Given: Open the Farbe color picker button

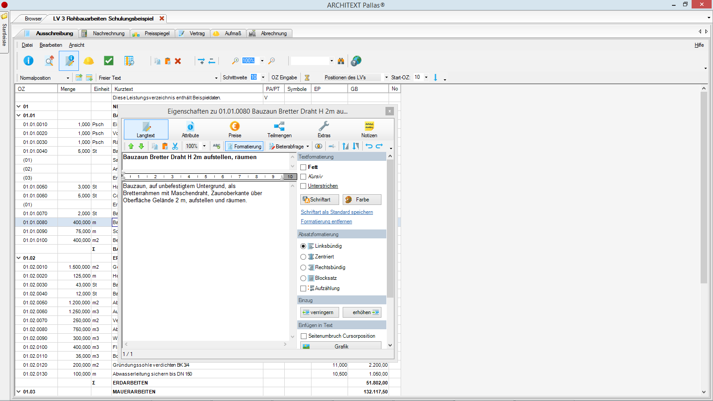Looking at the screenshot, I should click(x=362, y=200).
